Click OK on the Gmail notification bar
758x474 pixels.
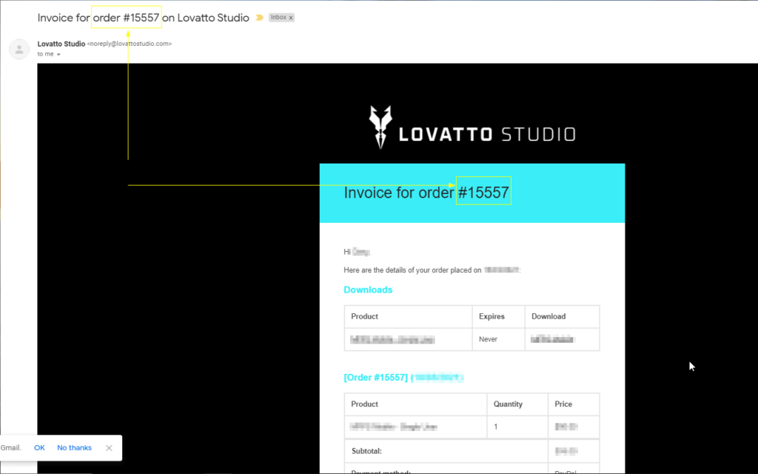[39, 447]
